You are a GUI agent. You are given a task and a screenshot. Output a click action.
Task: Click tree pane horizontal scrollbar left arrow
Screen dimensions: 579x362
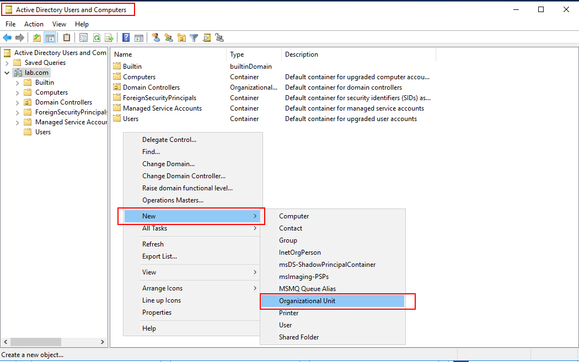[x=6, y=342]
